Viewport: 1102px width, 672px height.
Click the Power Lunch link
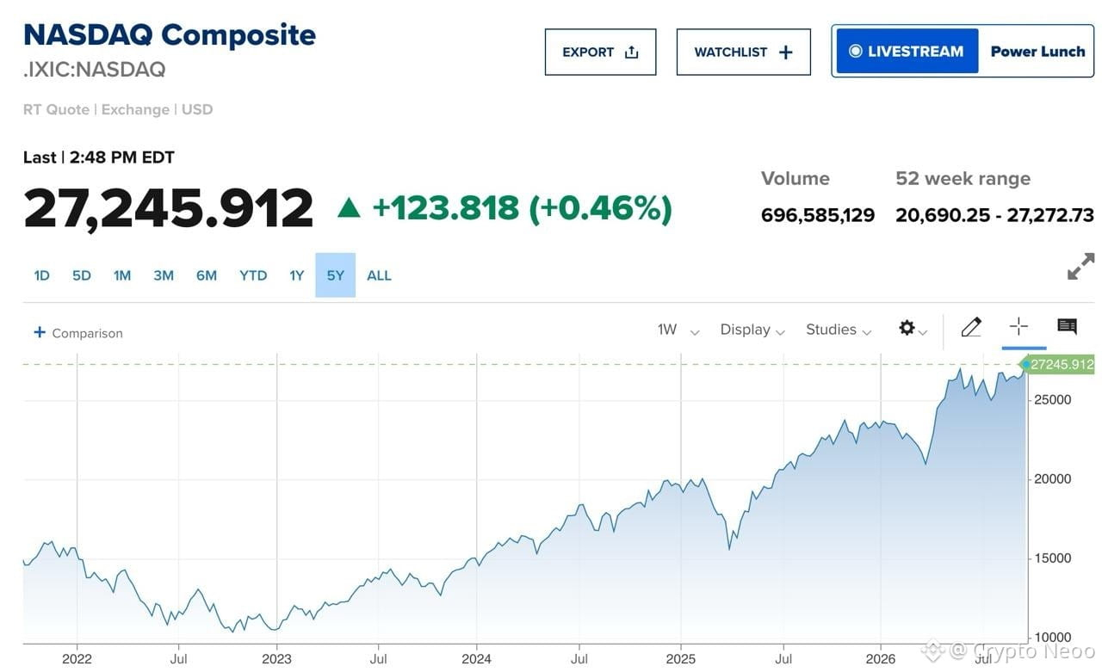[1037, 51]
